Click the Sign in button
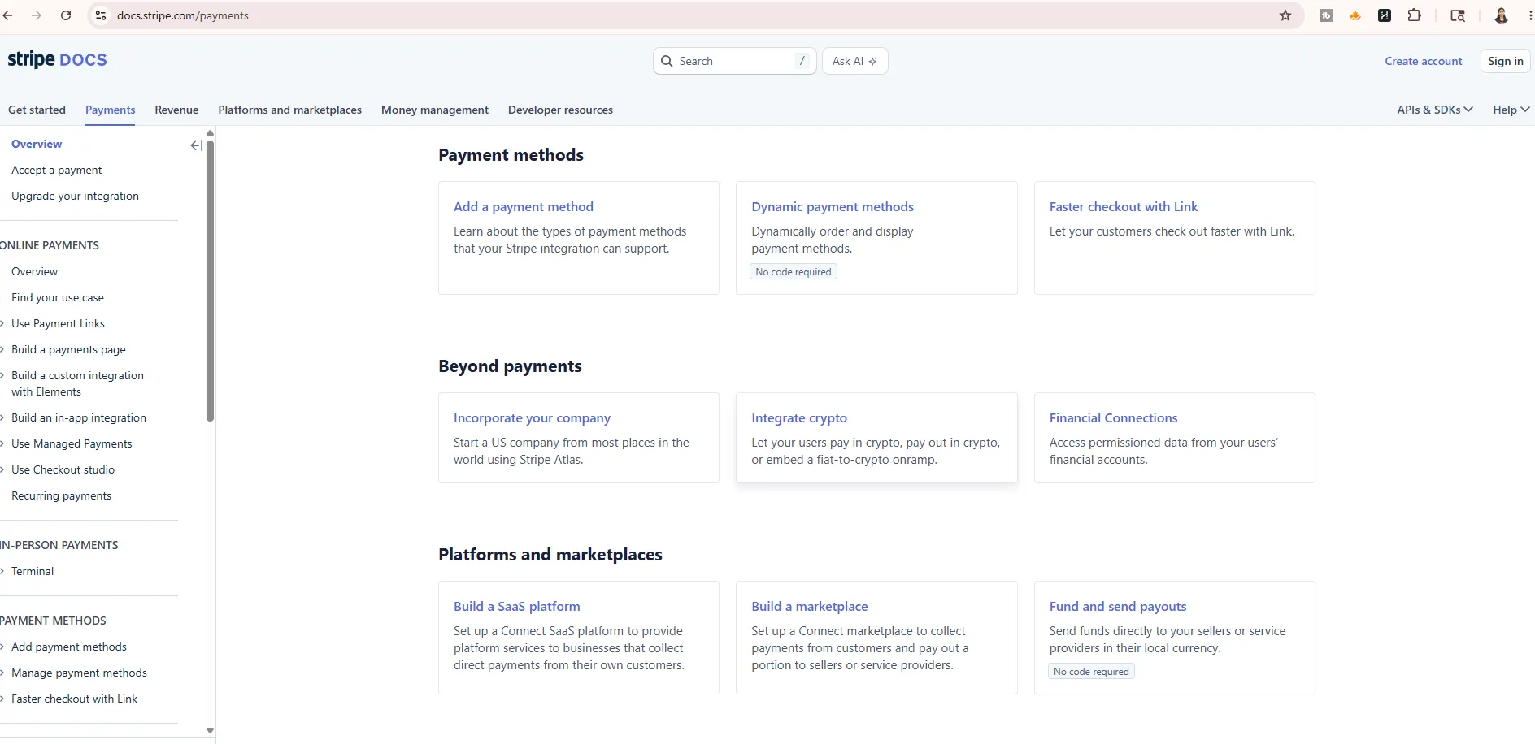Screen dimensions: 1535x744 coord(1505,61)
